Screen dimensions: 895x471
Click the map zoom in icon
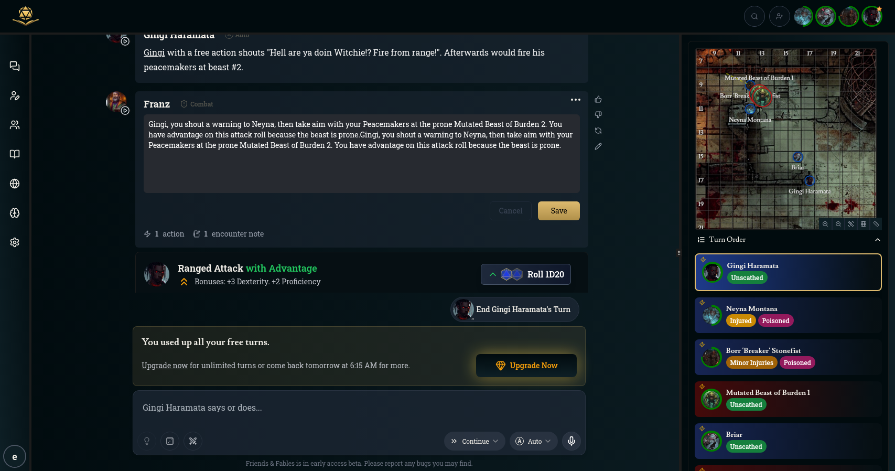(x=825, y=224)
